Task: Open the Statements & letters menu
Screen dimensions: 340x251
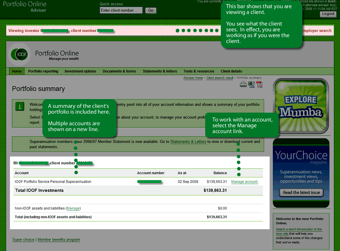Action: click(x=160, y=71)
